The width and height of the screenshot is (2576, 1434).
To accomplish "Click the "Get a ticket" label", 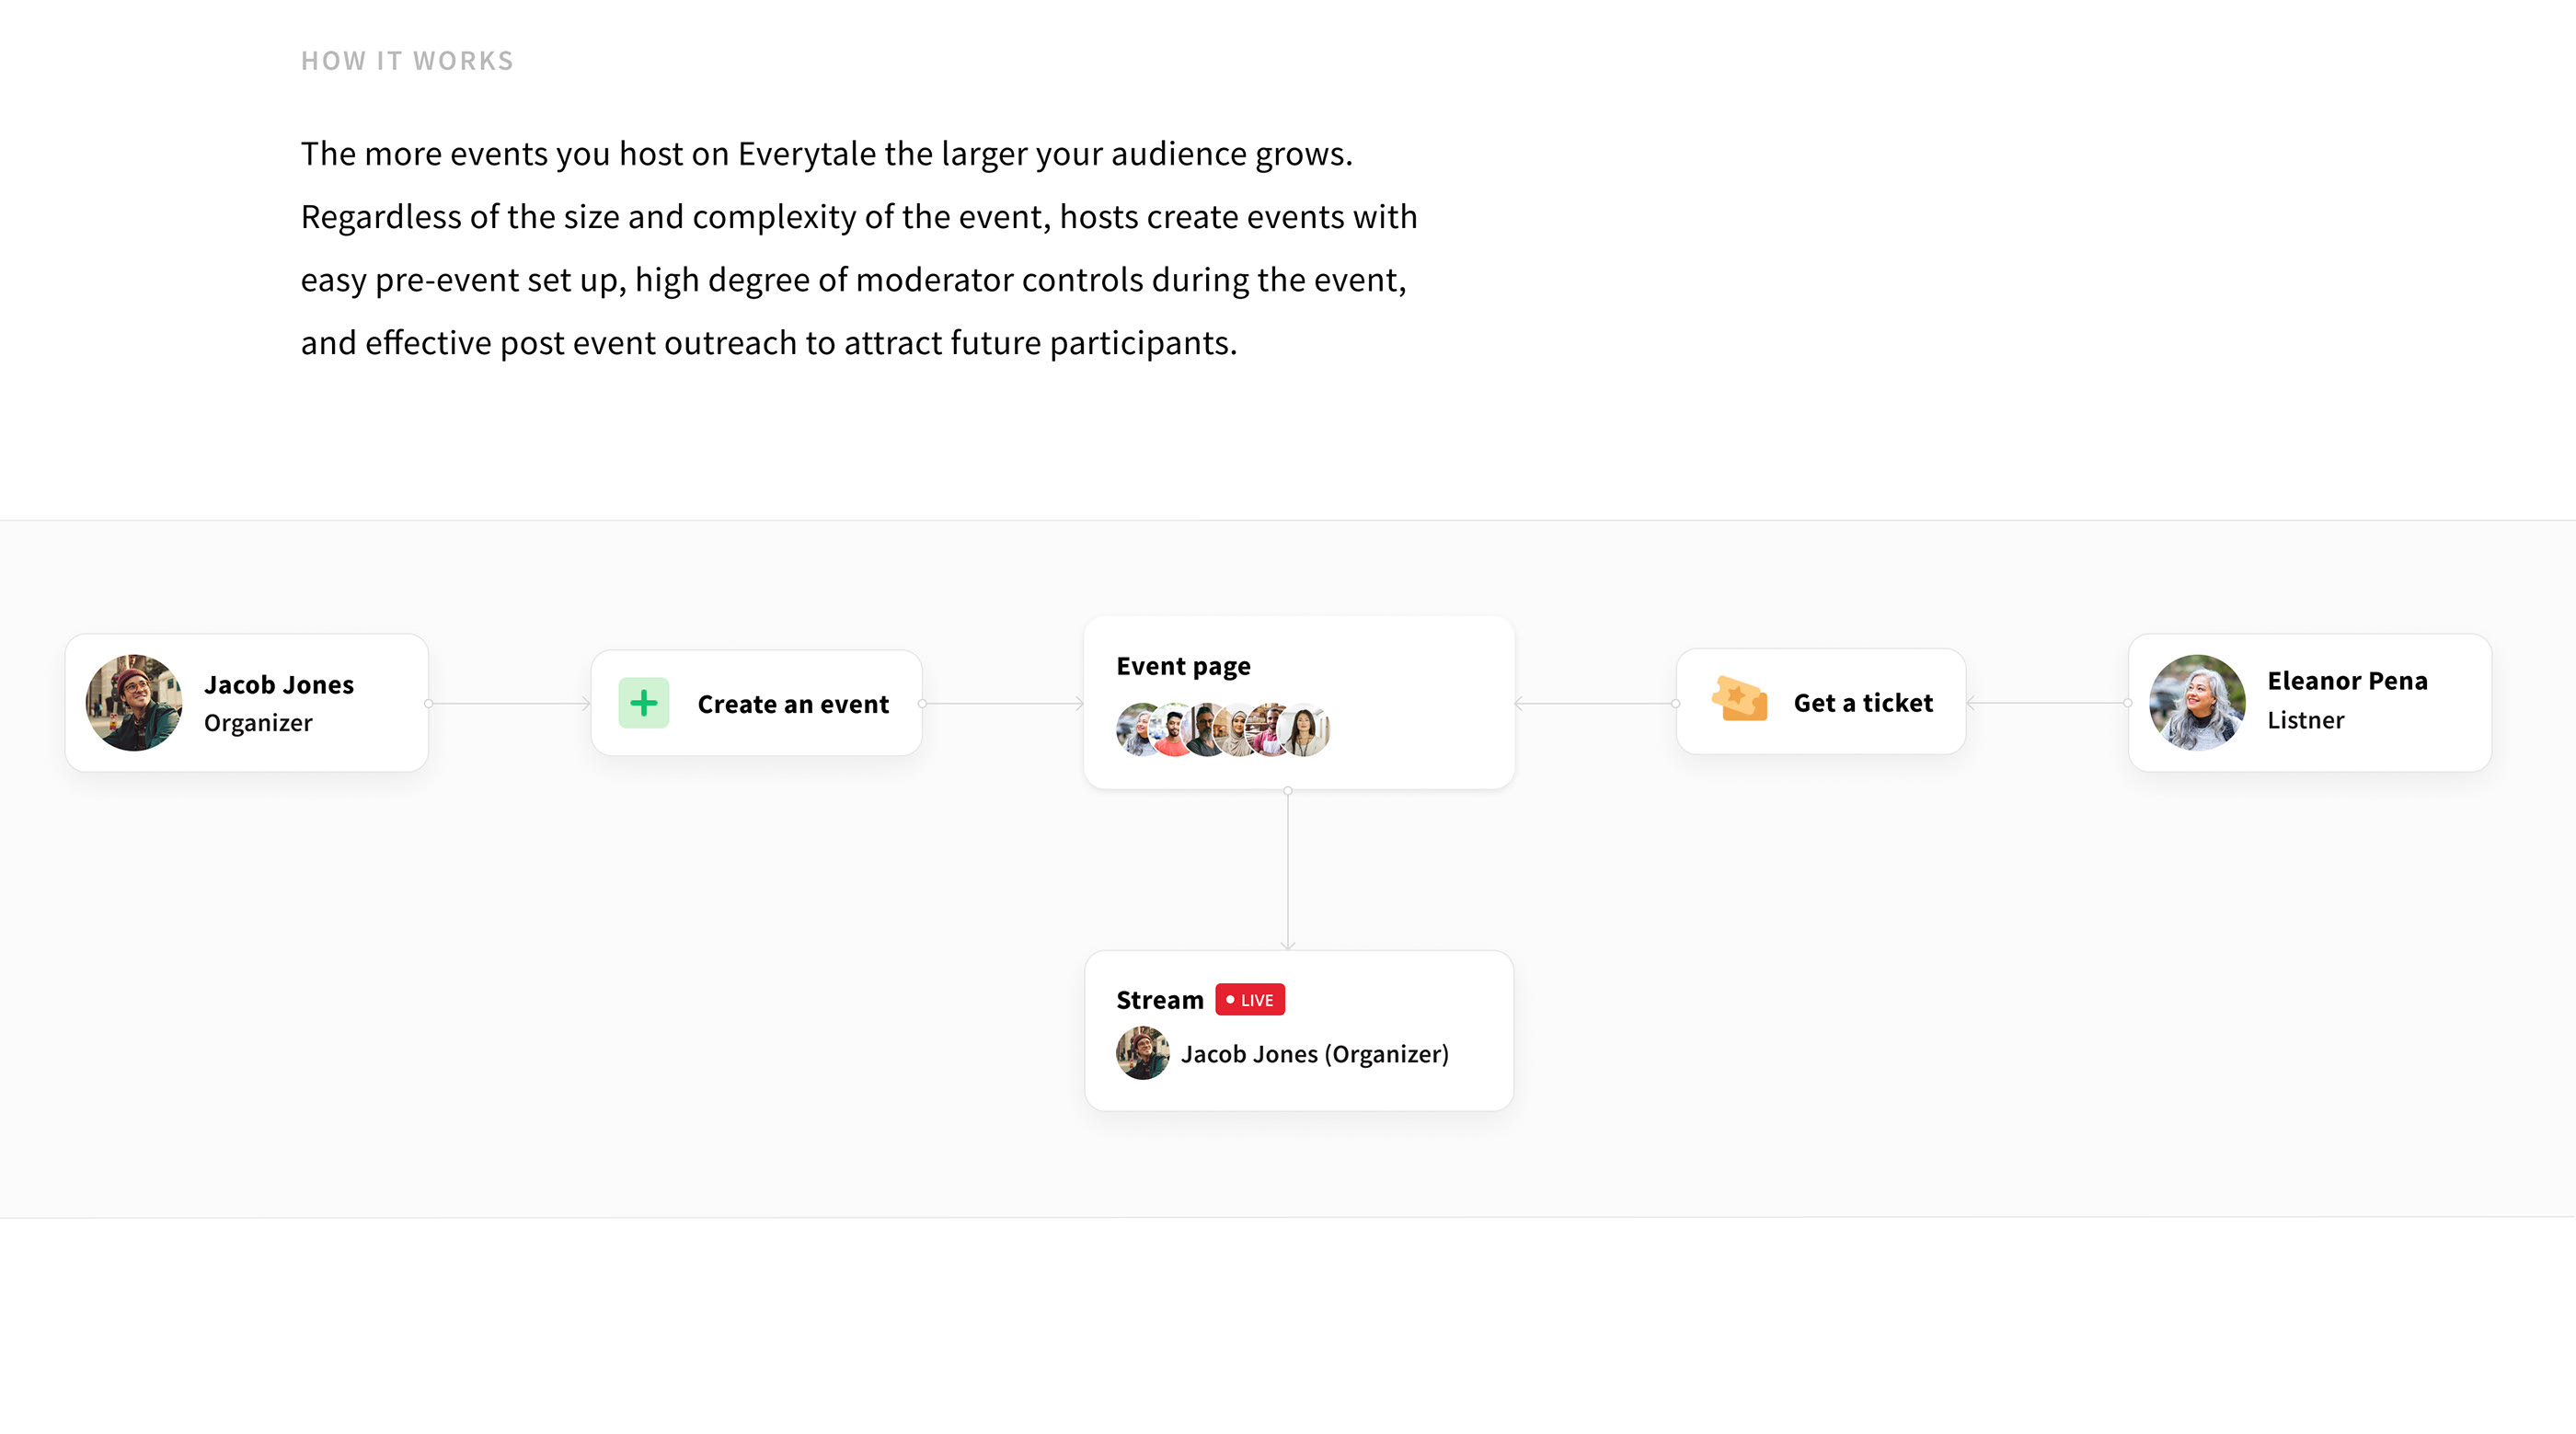I will tap(1863, 703).
